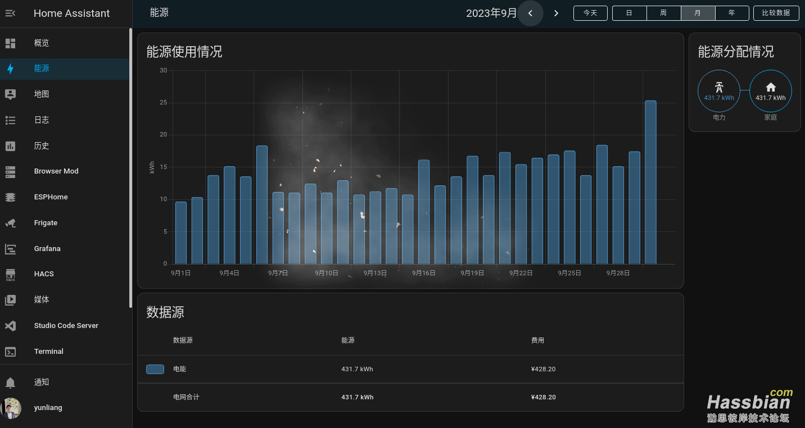Click the ¥428.20 cost in 电能 row
The image size is (805, 428).
point(543,369)
